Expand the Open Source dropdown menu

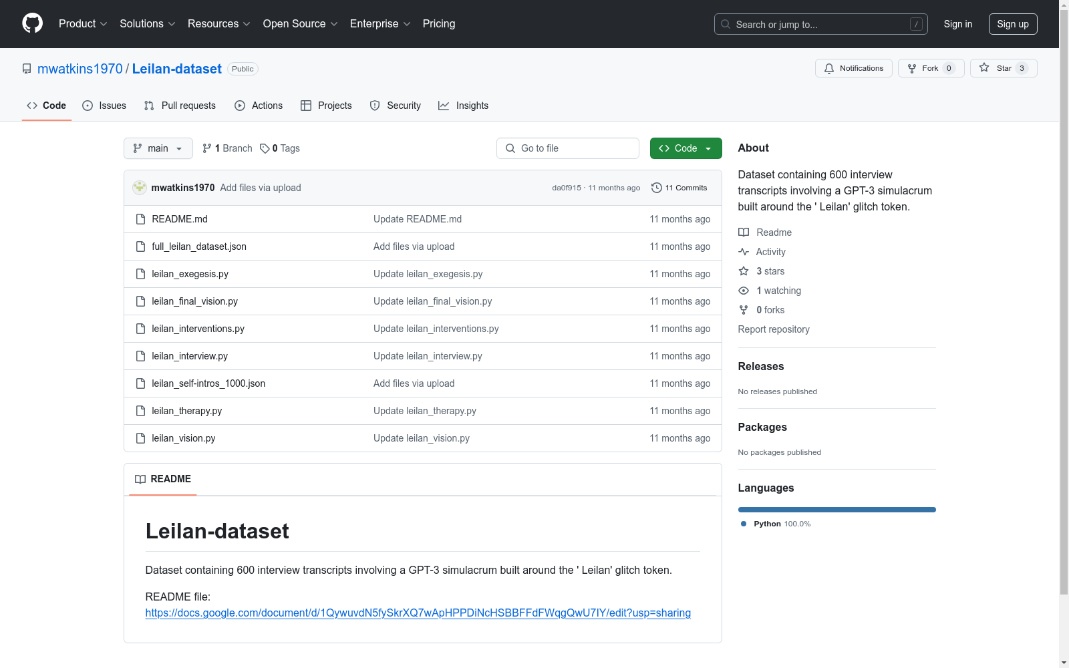point(301,23)
